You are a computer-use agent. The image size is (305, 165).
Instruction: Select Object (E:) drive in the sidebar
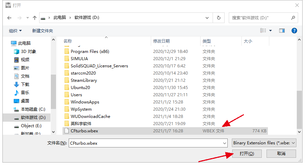click(31, 126)
